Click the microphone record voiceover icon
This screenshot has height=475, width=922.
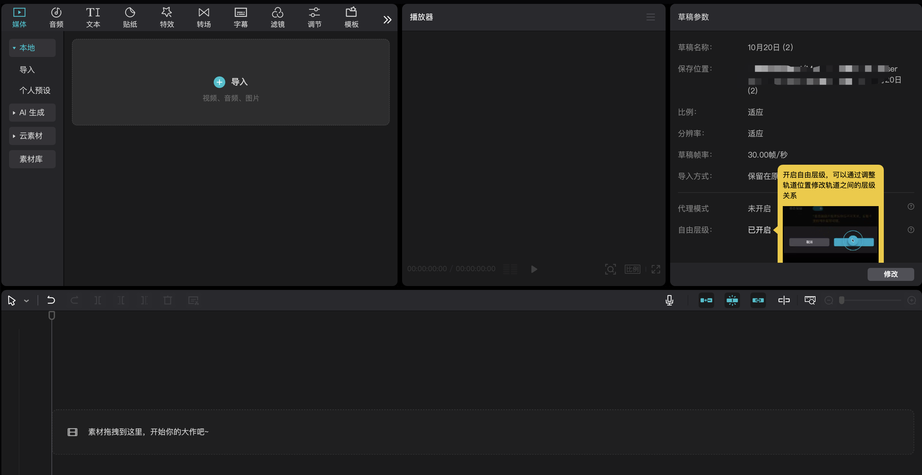[669, 300]
